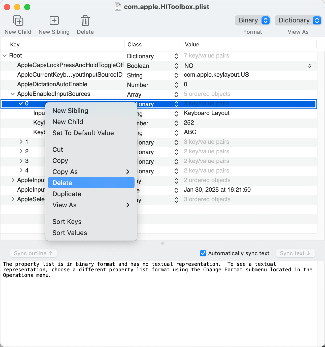The image size is (325, 347).
Task: Click the New Sibling toolbar icon
Action: (x=54, y=21)
